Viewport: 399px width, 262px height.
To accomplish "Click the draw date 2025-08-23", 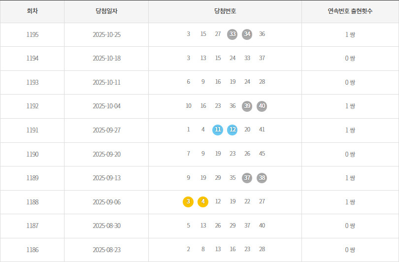I will pos(106,250).
